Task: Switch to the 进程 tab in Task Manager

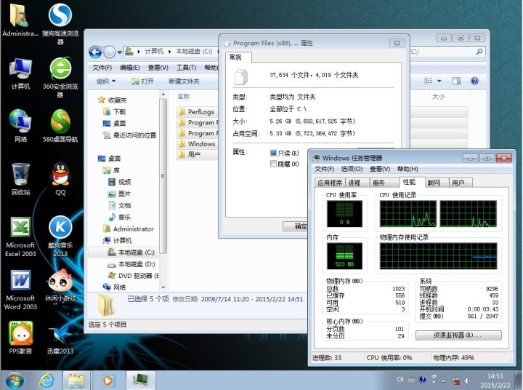Action: 354,183
